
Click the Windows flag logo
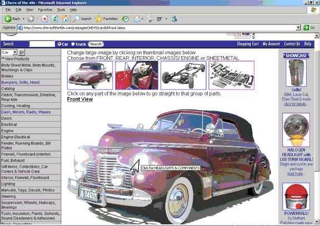pos(313,10)
